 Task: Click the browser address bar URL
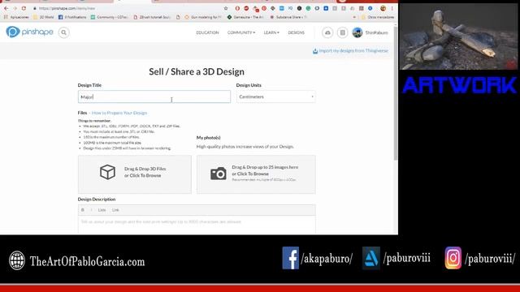67,8
